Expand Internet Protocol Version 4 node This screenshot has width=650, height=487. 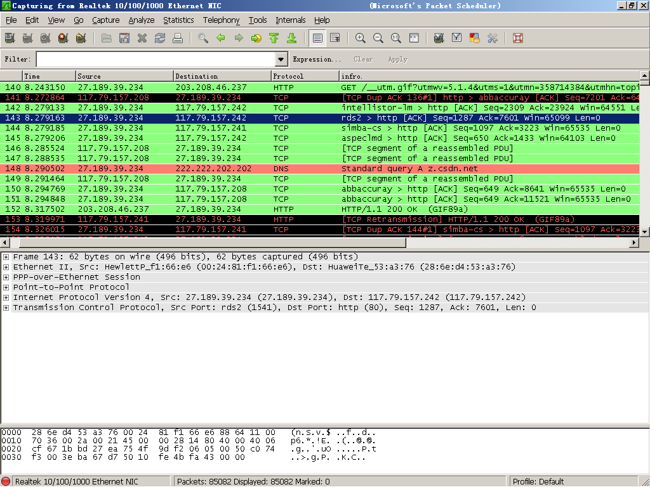(x=6, y=298)
